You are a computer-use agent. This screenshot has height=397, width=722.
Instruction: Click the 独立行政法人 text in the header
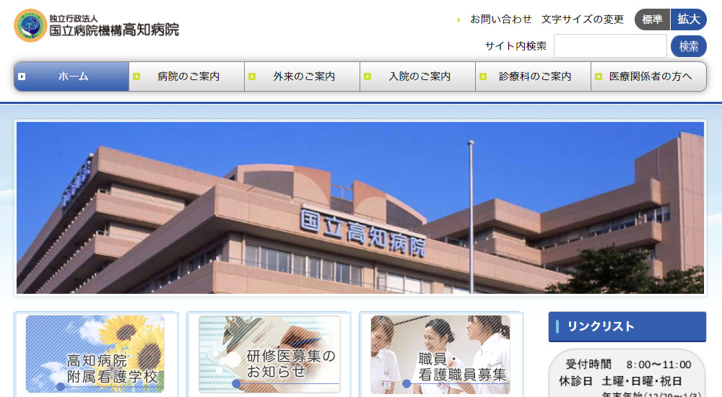[x=74, y=19]
